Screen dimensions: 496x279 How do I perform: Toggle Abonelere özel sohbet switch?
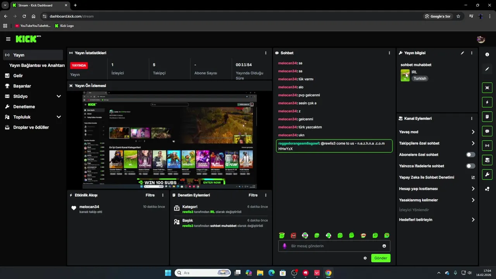tap(470, 155)
